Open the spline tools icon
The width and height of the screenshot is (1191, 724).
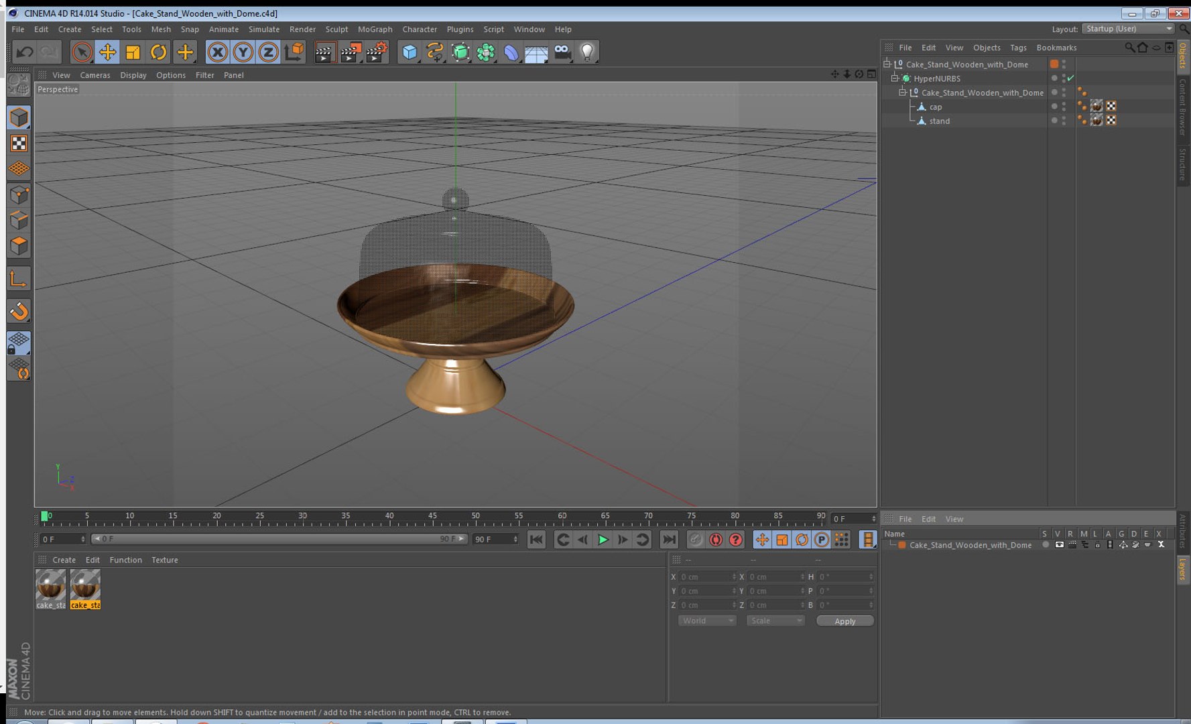(x=435, y=52)
